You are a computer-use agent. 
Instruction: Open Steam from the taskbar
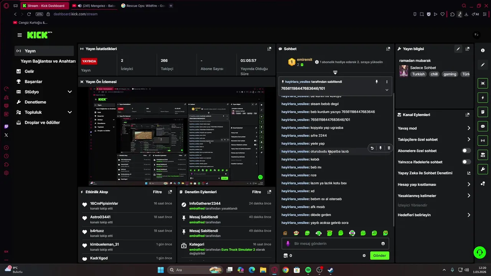point(330,270)
